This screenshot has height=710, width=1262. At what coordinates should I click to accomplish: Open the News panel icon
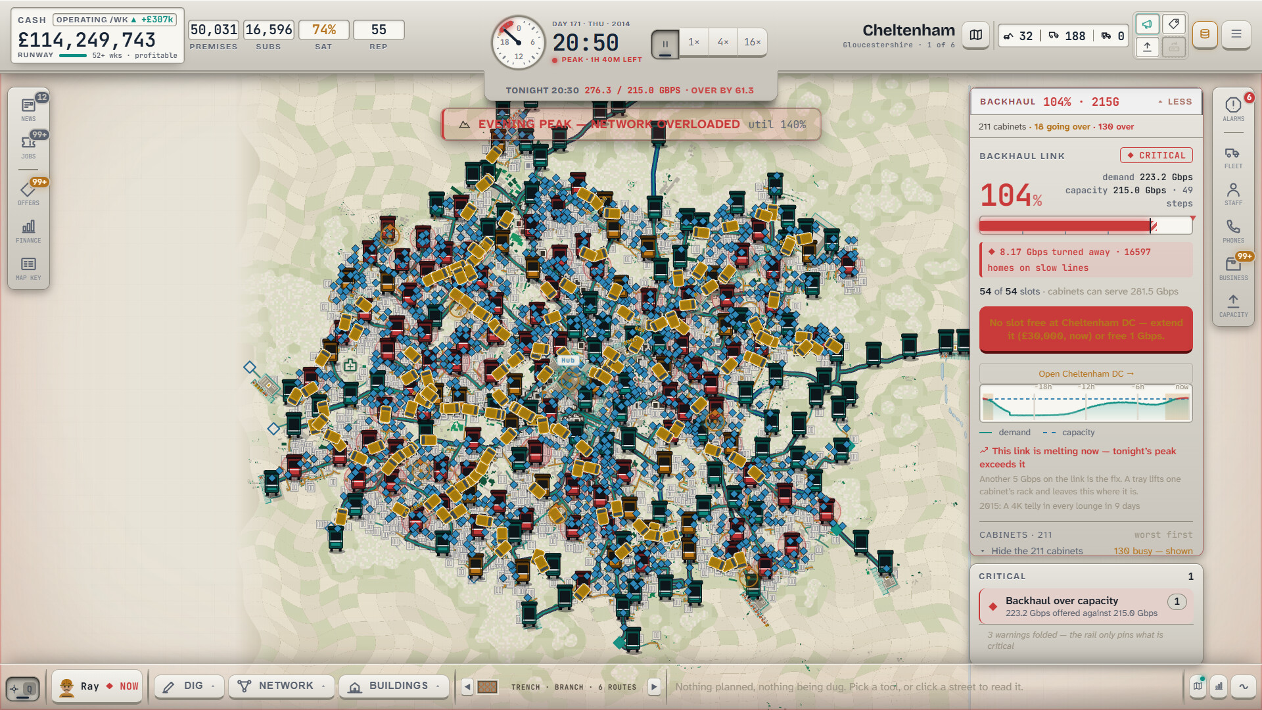(28, 109)
